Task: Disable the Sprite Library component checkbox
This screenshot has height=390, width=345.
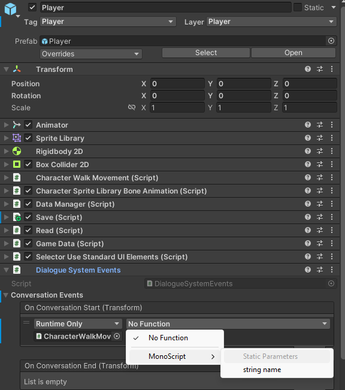Action: coord(28,138)
